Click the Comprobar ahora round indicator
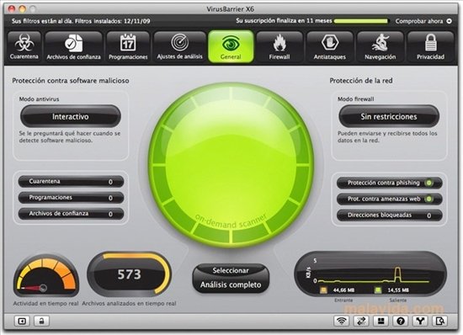This screenshot has height=335, width=463. 449,21
